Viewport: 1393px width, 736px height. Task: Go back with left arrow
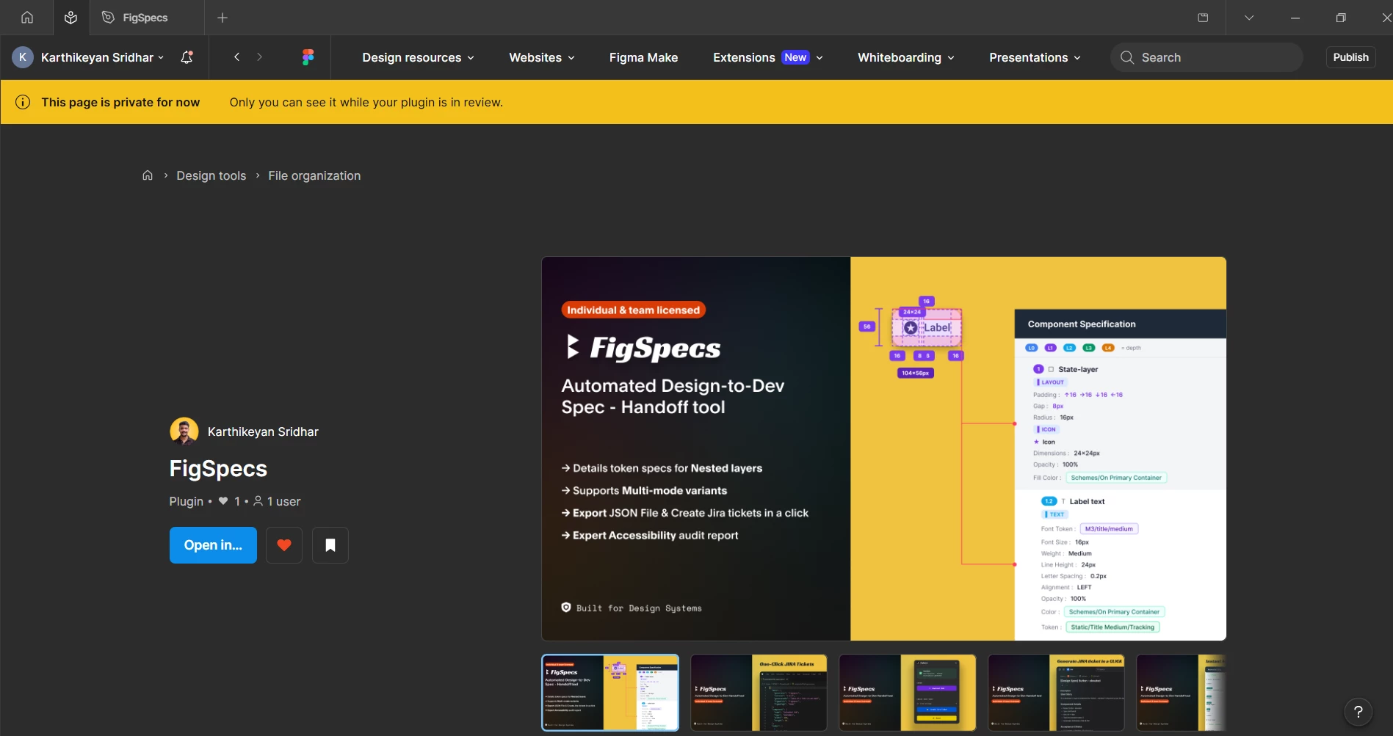(x=236, y=57)
